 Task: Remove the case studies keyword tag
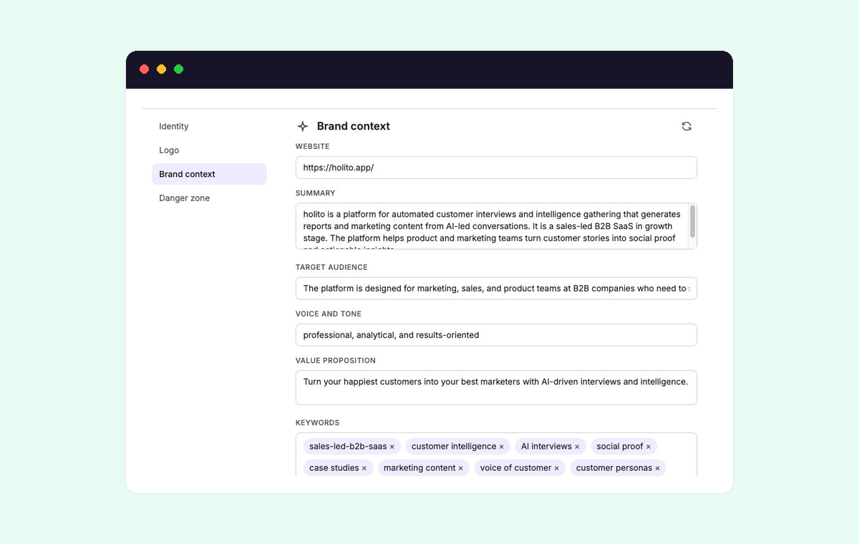point(364,468)
